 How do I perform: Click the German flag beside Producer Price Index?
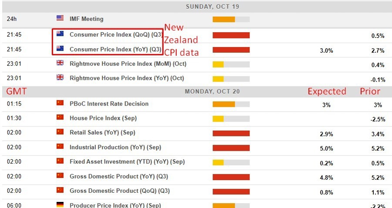click(60, 205)
